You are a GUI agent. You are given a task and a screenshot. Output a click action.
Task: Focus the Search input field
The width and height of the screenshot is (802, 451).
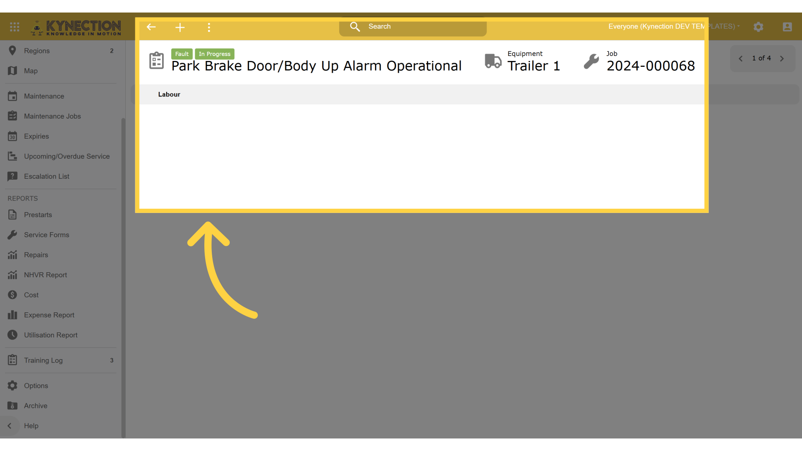click(x=413, y=27)
